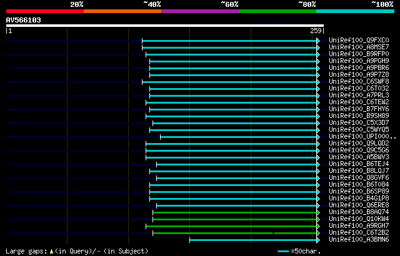This screenshot has height=256, width=400.
Task: Open hit UniRef100_A3BMN6
Action: (359, 240)
